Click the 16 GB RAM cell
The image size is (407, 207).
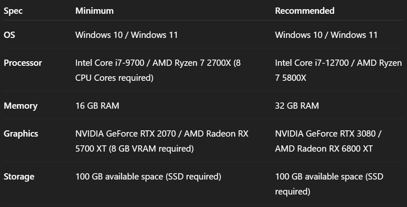click(x=97, y=106)
